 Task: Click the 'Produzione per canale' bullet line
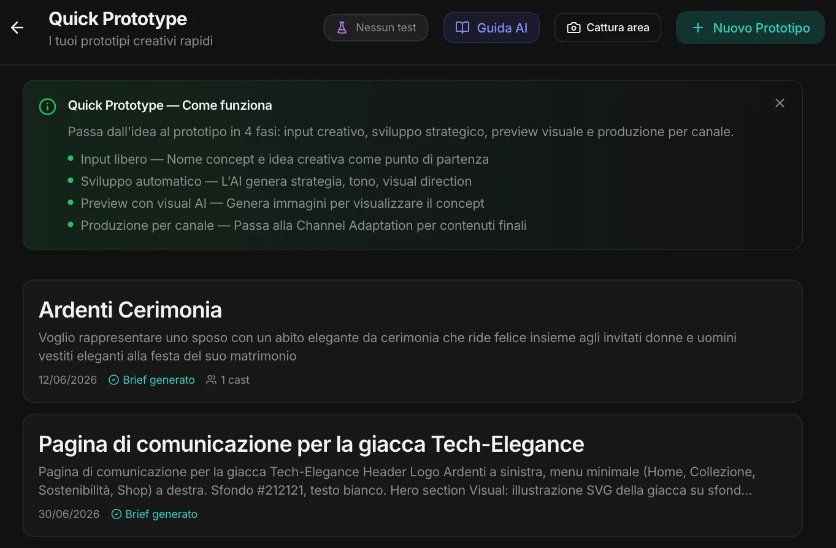pos(304,226)
